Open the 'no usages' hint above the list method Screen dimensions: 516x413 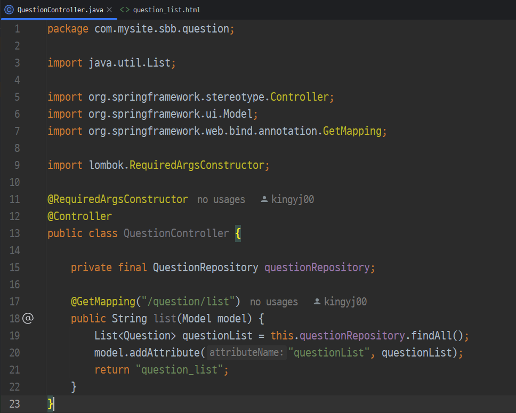point(274,302)
